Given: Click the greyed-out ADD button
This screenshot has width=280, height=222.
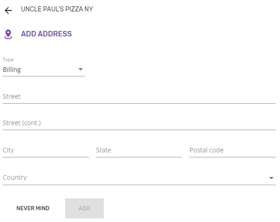Looking at the screenshot, I should (x=84, y=208).
